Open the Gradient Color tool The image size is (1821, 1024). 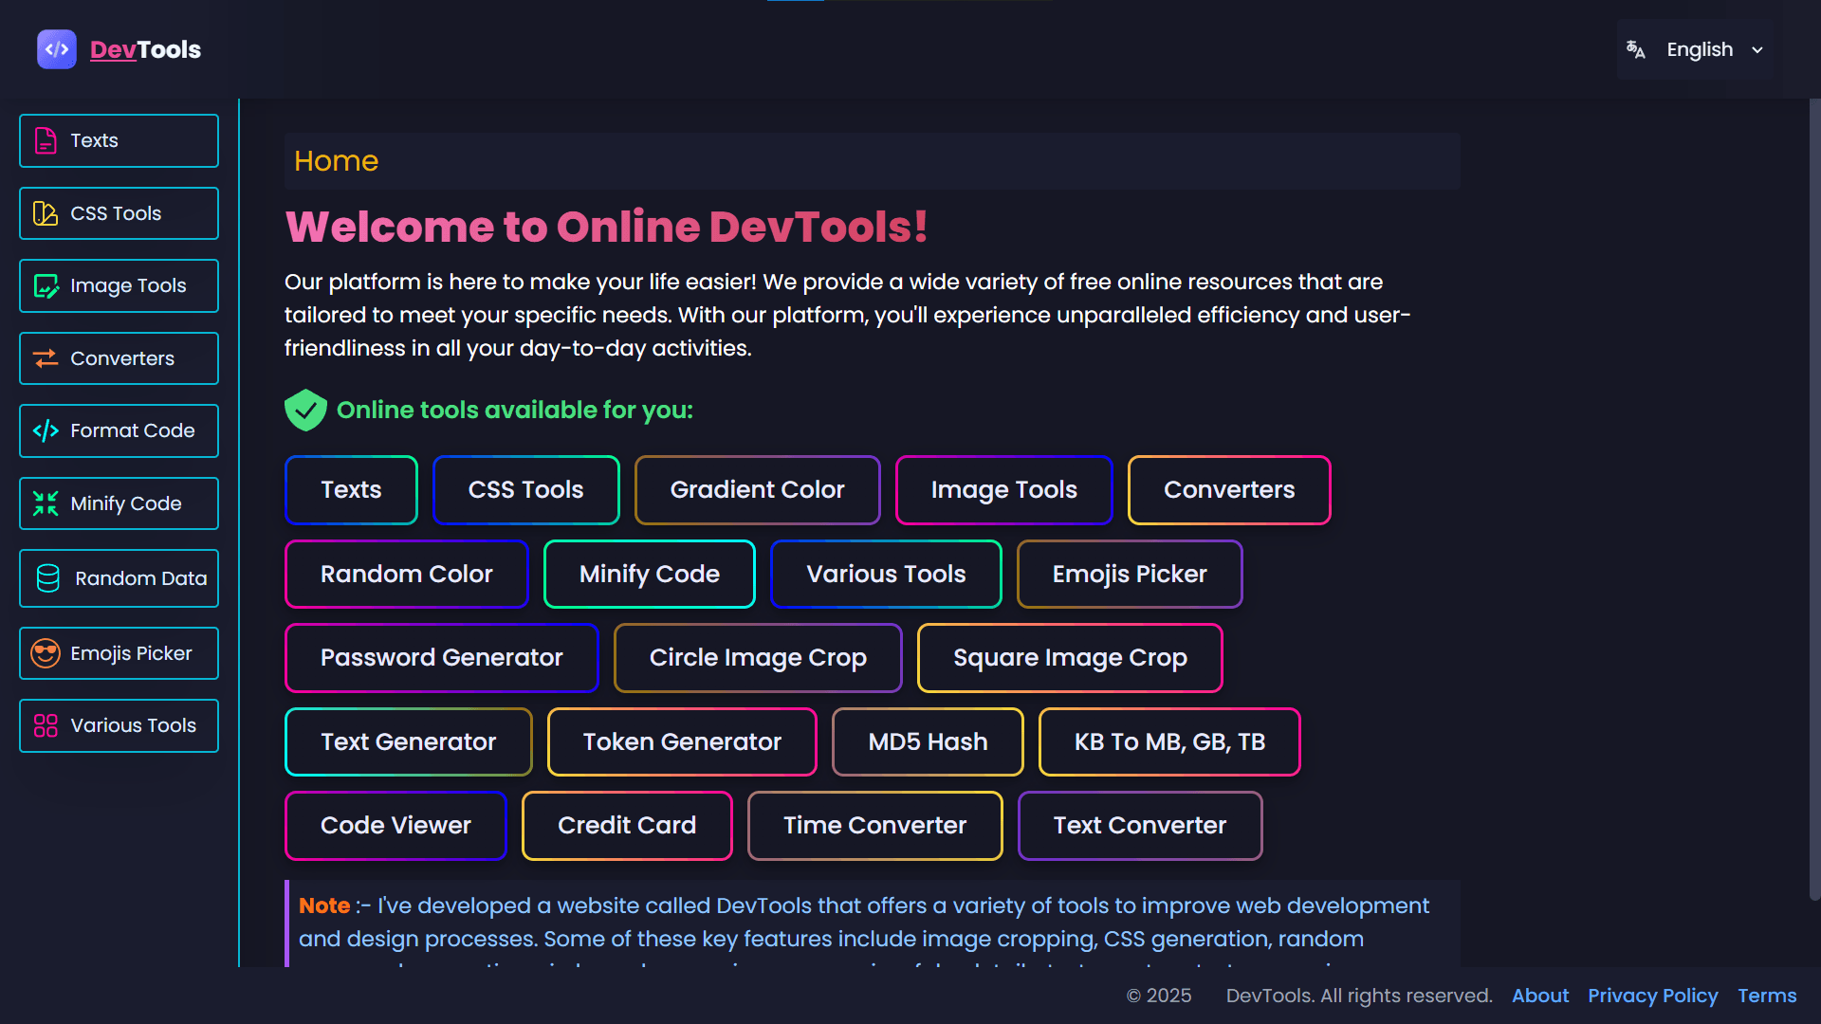click(757, 490)
